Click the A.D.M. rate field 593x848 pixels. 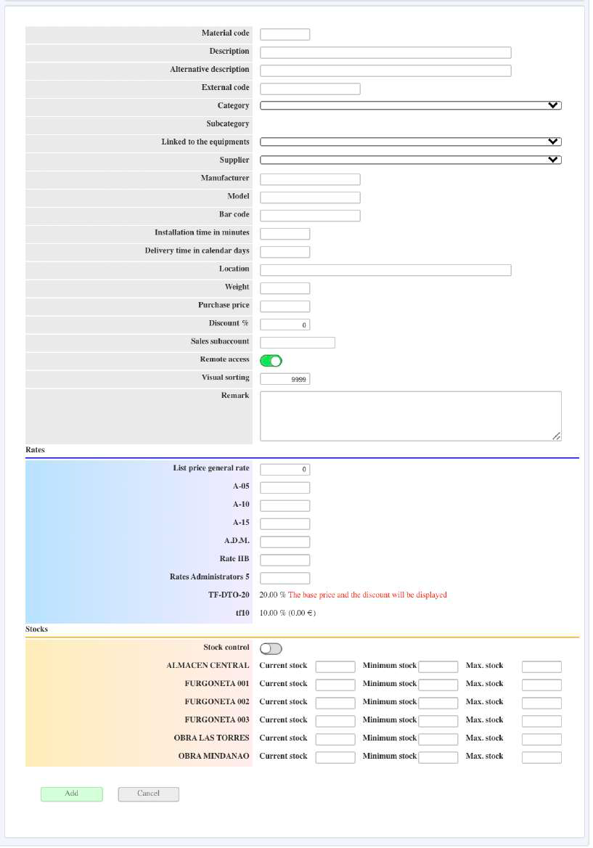click(x=285, y=542)
